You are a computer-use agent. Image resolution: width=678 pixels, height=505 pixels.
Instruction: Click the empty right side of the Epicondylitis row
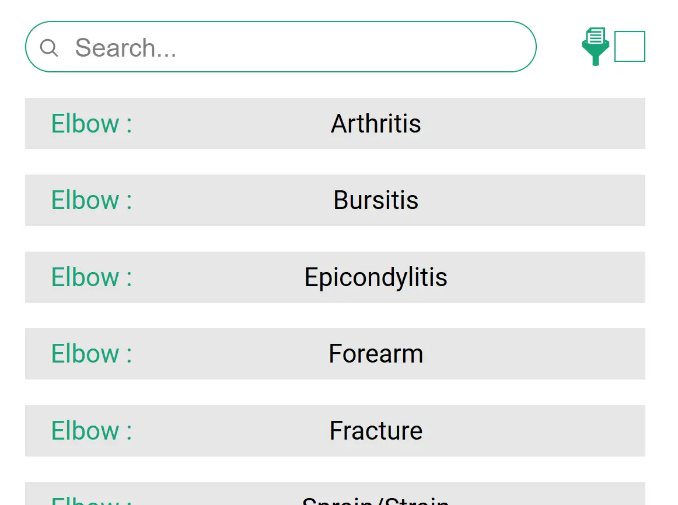[554, 277]
